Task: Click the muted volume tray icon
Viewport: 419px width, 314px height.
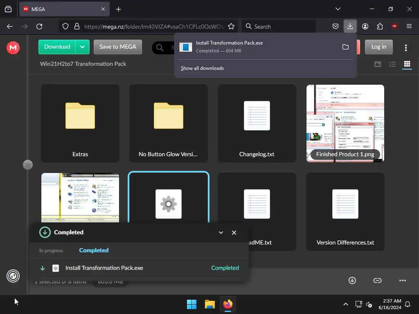Action: click(x=369, y=304)
